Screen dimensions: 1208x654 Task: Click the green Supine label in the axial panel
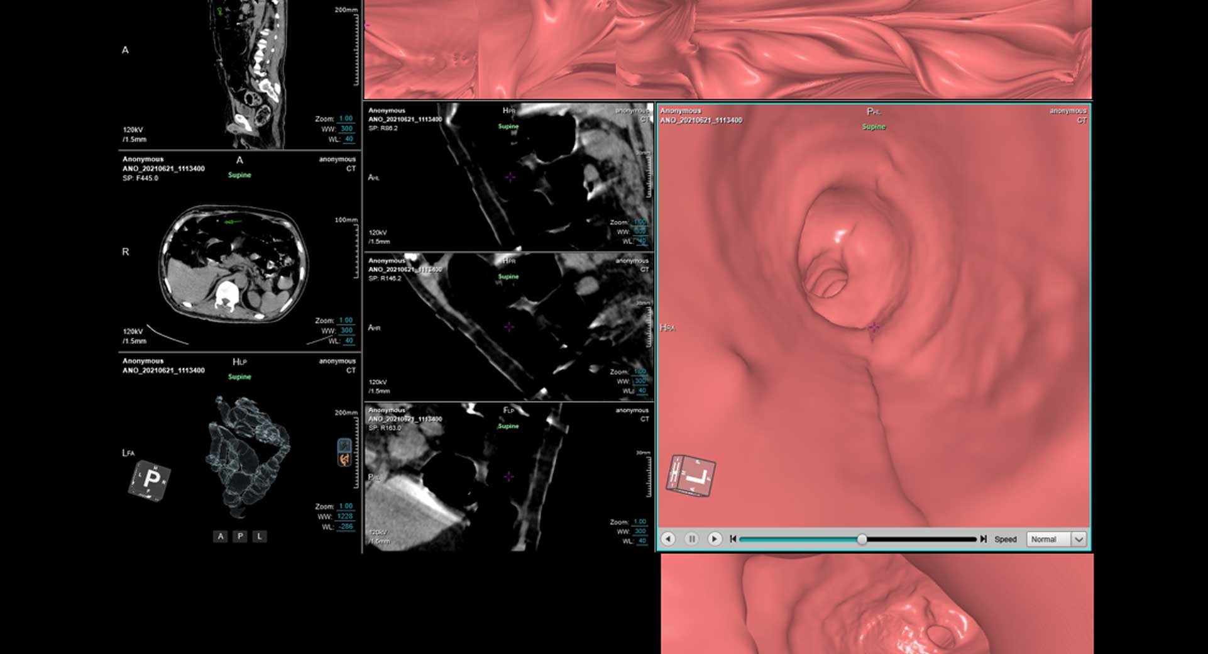[x=239, y=175]
